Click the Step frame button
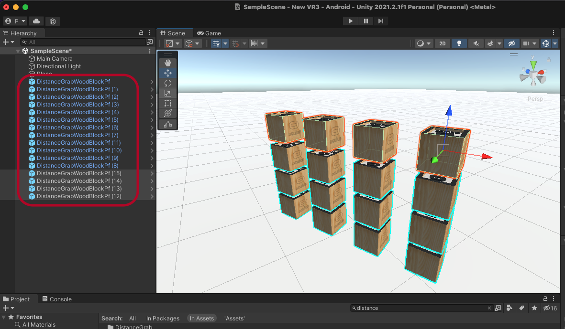Screen dimensions: 565x329 click(381, 21)
